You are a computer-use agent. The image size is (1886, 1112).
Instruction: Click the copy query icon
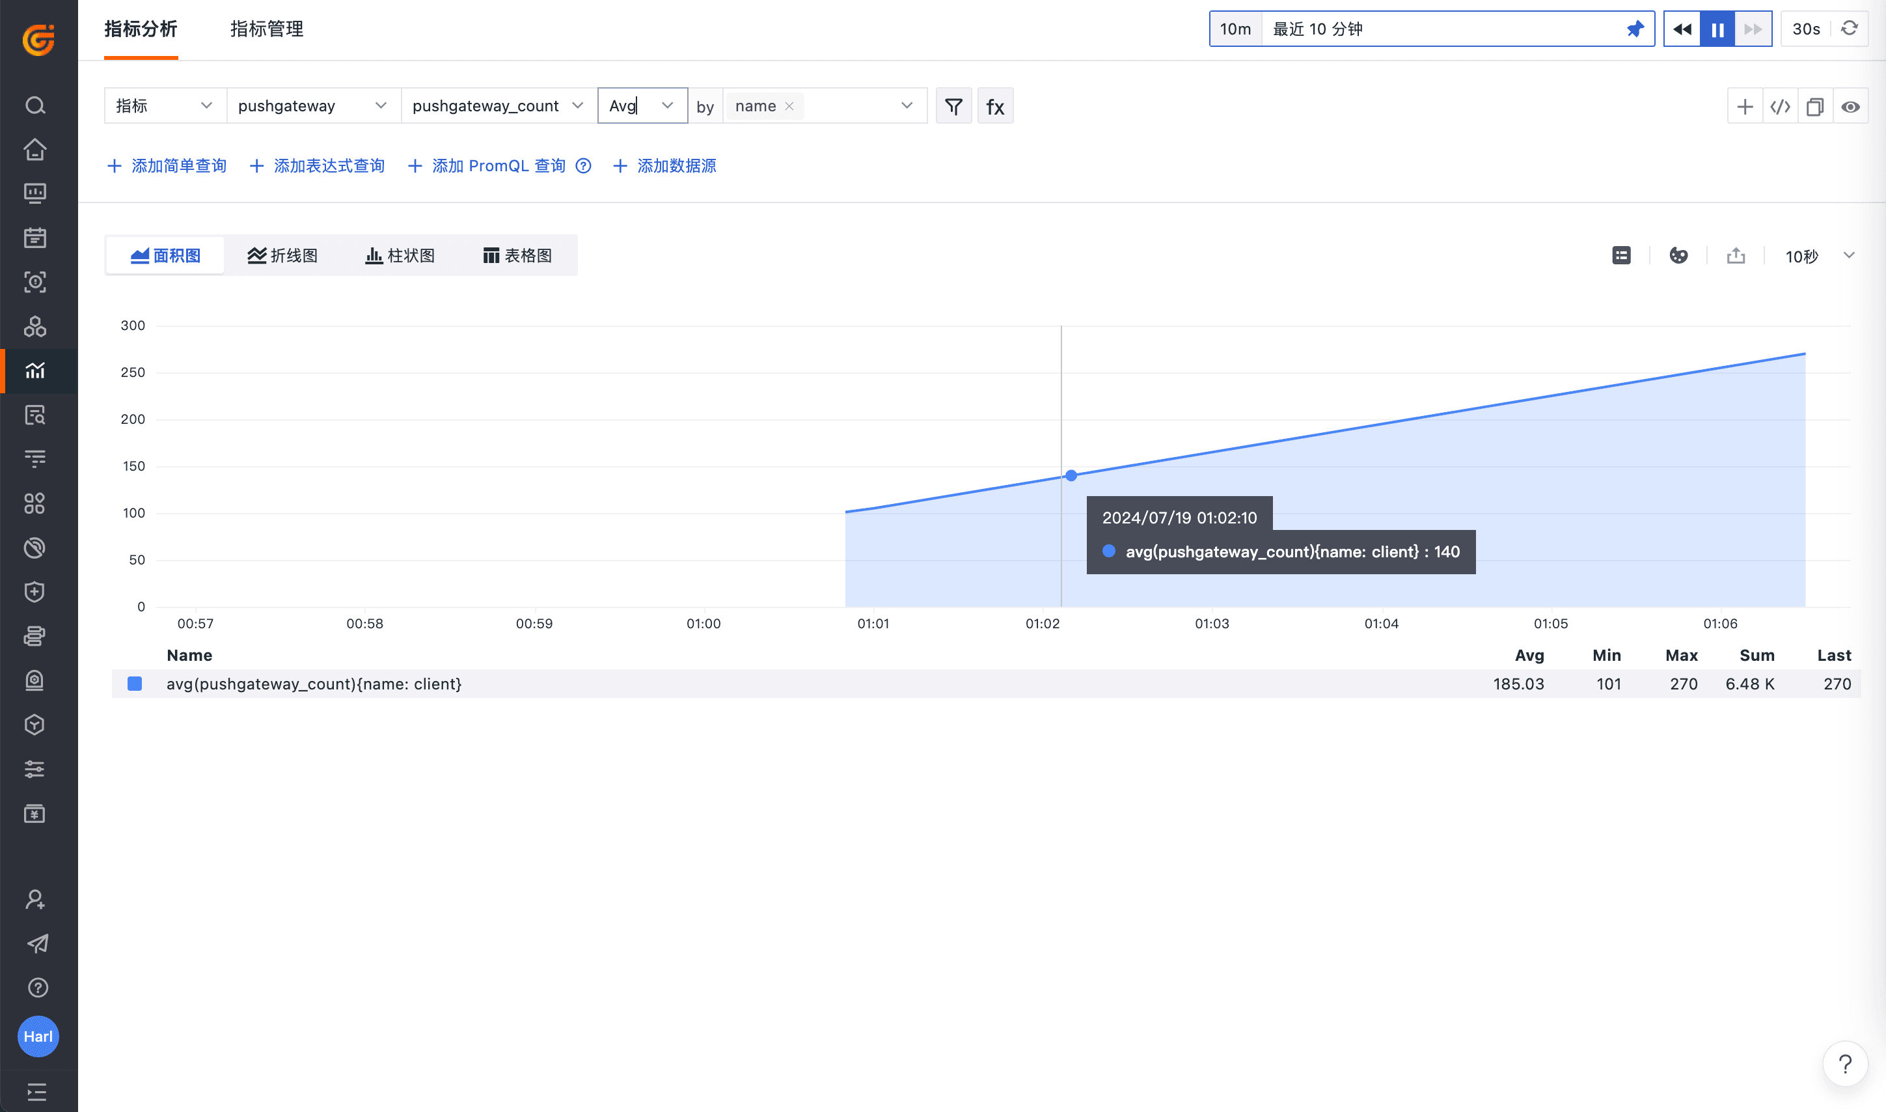(1814, 106)
